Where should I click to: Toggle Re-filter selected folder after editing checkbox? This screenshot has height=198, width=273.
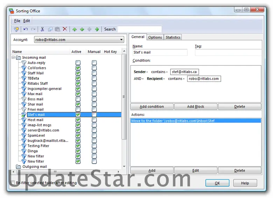click(x=13, y=183)
